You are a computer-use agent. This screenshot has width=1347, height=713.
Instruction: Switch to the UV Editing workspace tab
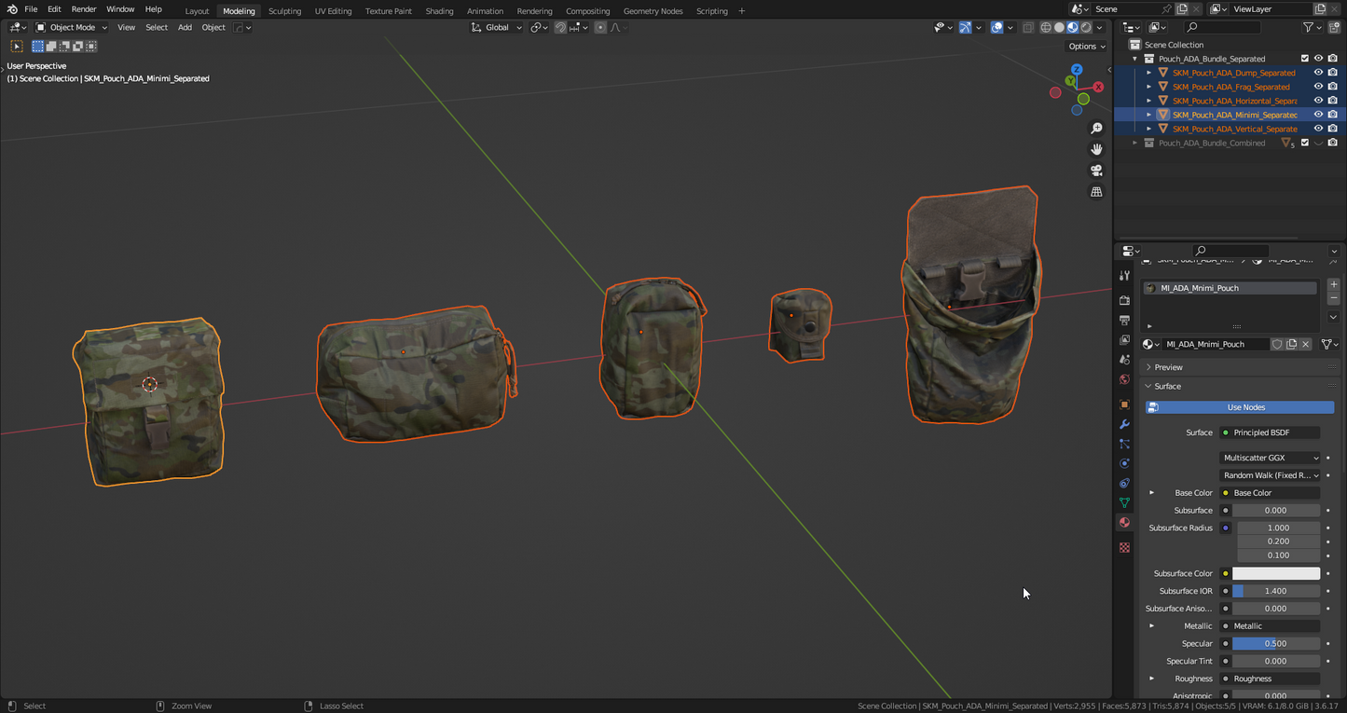tap(333, 11)
